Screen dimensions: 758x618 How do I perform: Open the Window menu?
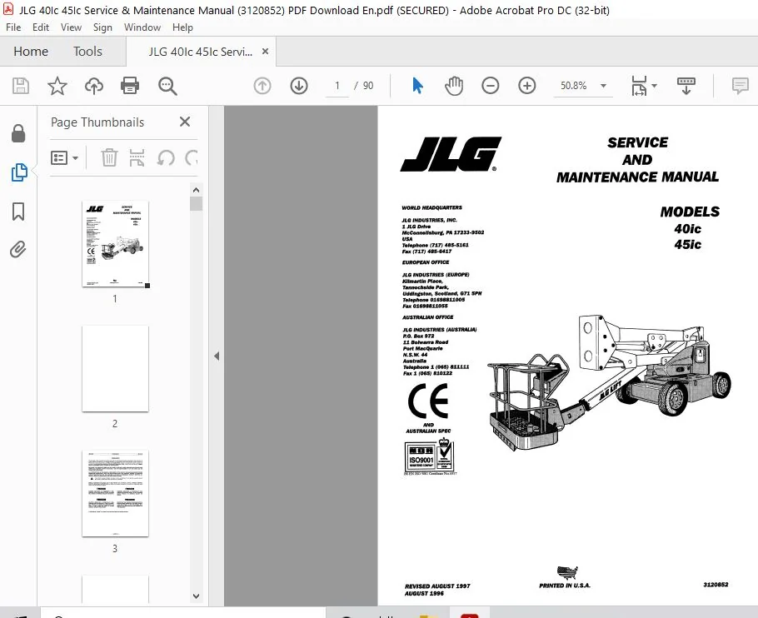tap(142, 27)
